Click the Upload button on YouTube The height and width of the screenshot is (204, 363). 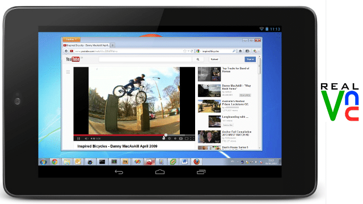coord(214,59)
